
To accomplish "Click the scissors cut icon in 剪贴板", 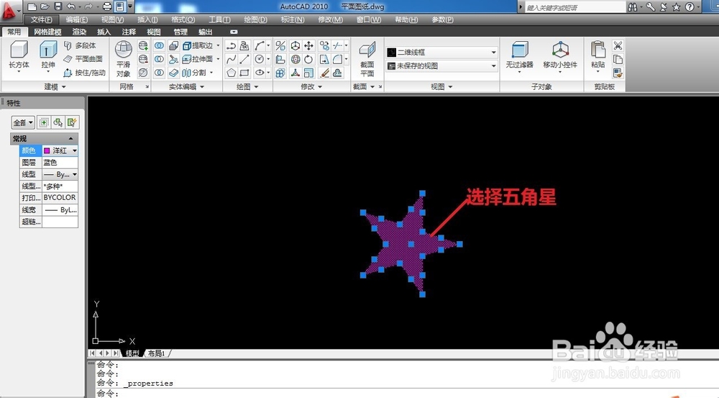I will (618, 45).
